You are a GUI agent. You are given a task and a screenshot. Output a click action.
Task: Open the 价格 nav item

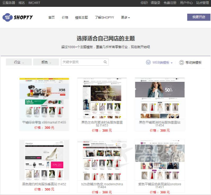coord(65,17)
